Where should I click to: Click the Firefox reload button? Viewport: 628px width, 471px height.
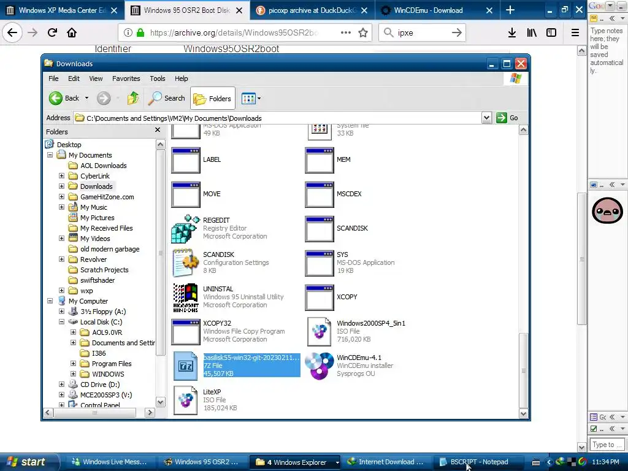pos(52,33)
